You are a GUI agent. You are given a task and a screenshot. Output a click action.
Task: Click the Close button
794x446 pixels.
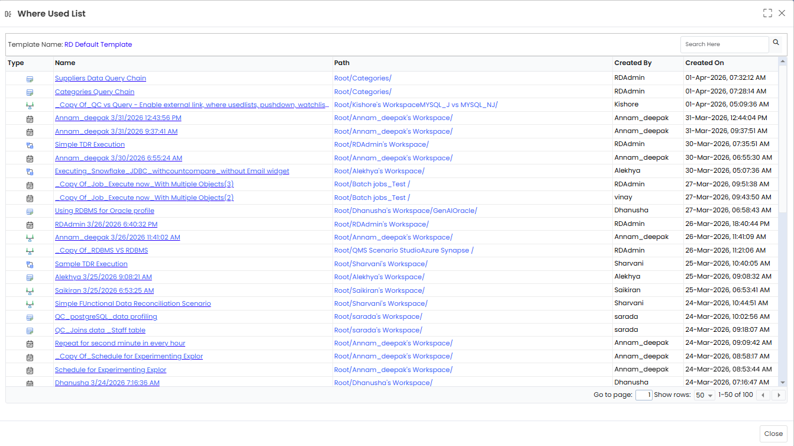[773, 434]
